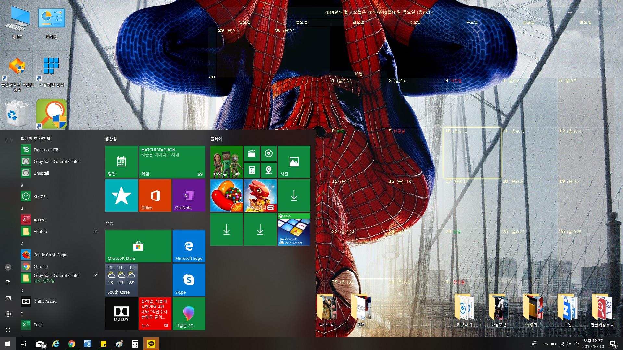Open Task View on the taskbar
This screenshot has width=623, height=350.
click(23, 344)
